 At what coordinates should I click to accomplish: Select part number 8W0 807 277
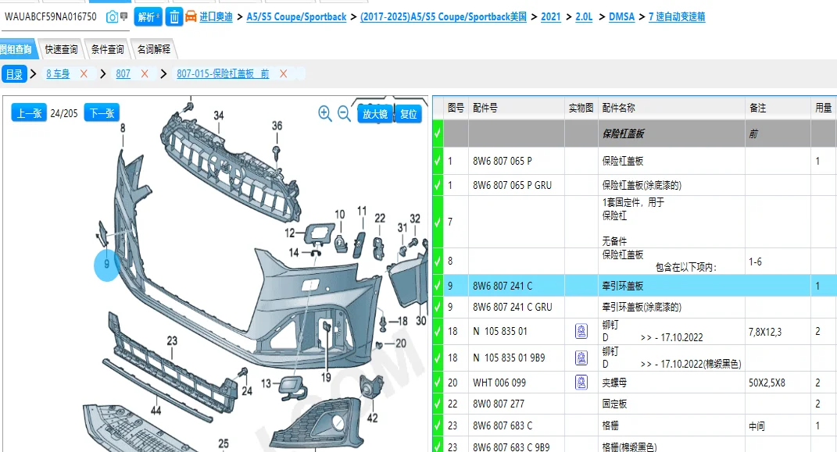[499, 404]
